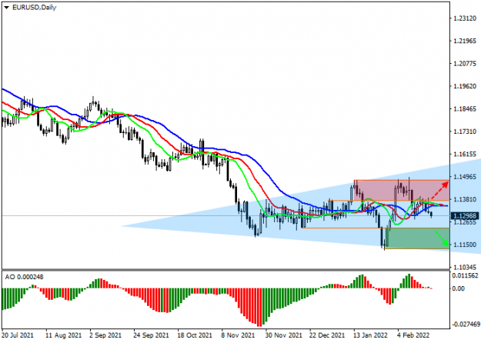The width and height of the screenshot is (481, 343).
Task: Click the 20 Jul 2021 date label
Action: (x=18, y=335)
